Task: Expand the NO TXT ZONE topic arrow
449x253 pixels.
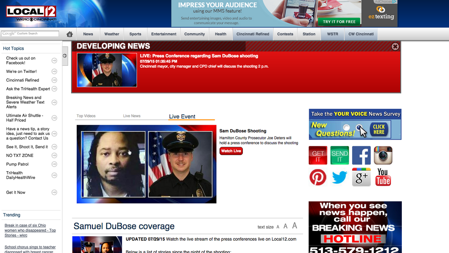Action: click(x=54, y=155)
